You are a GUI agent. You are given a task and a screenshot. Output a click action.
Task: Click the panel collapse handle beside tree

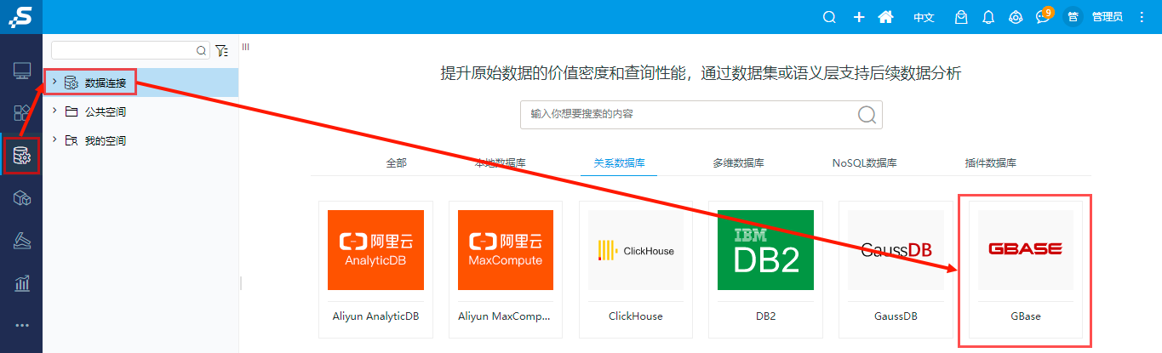245,48
